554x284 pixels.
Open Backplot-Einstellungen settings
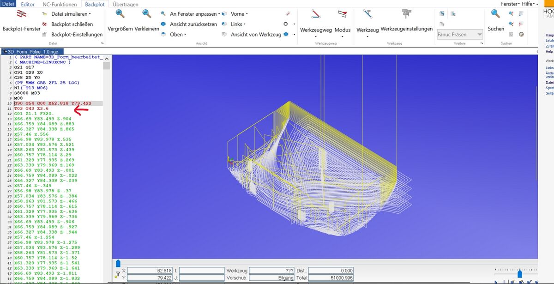pyautogui.click(x=77, y=35)
